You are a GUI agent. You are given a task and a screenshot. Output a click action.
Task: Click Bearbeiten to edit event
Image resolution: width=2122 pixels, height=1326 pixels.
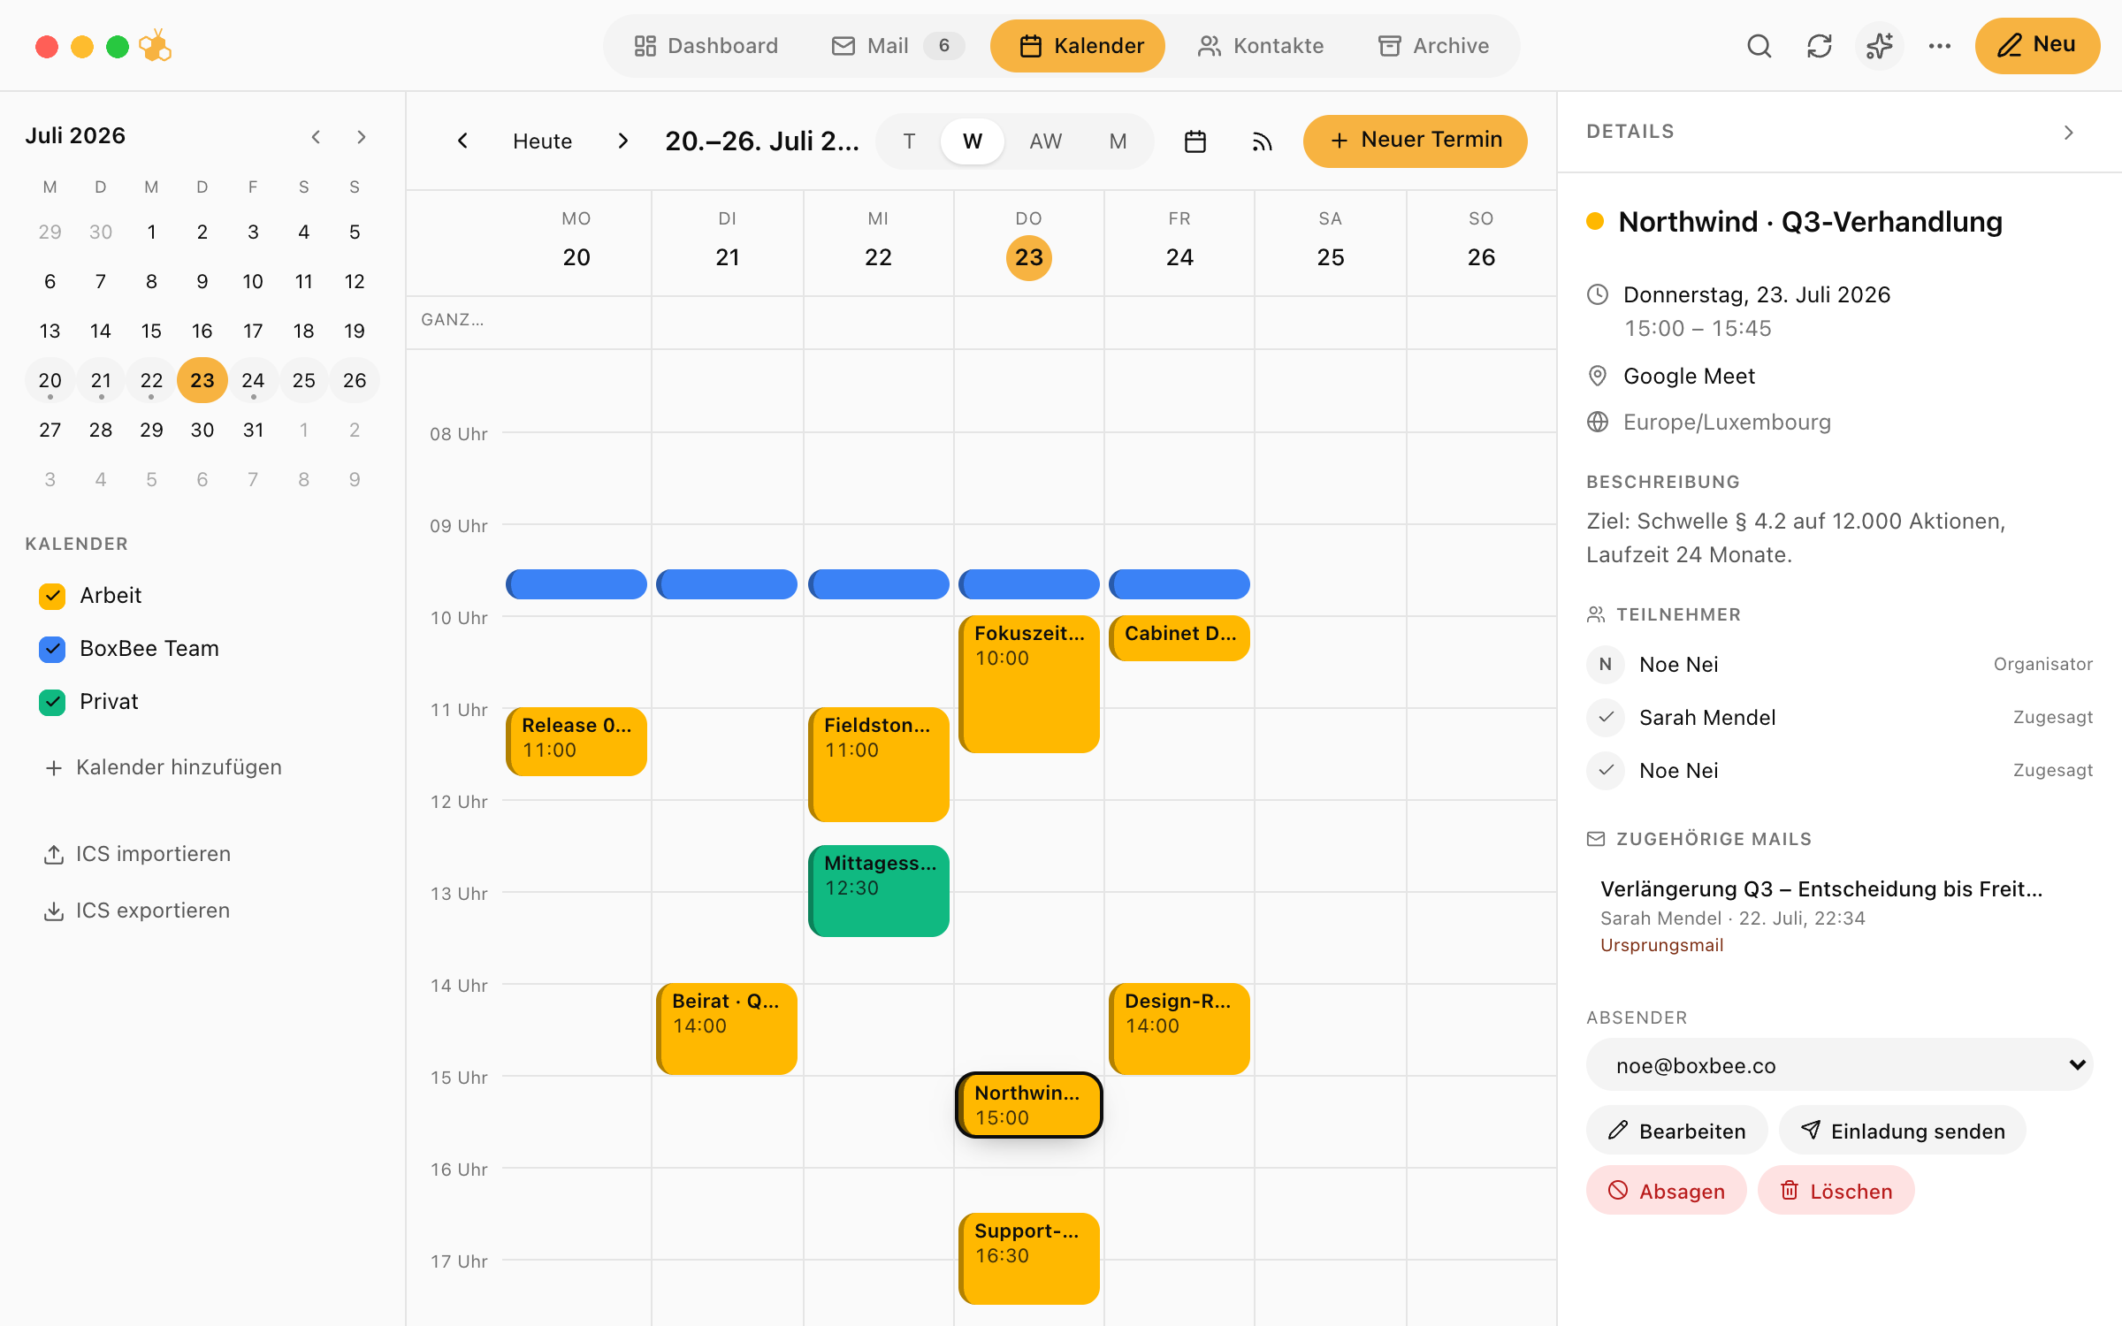click(x=1677, y=1131)
